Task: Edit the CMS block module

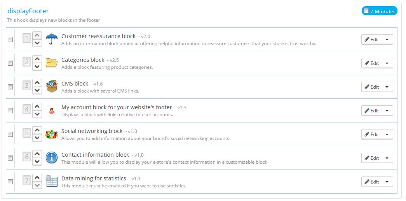Action: click(x=371, y=87)
